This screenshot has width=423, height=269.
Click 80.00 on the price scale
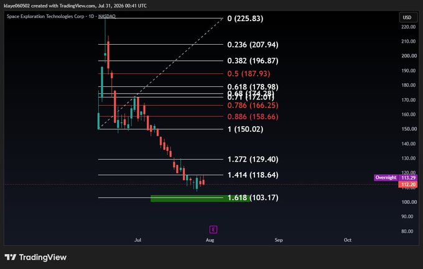click(407, 231)
